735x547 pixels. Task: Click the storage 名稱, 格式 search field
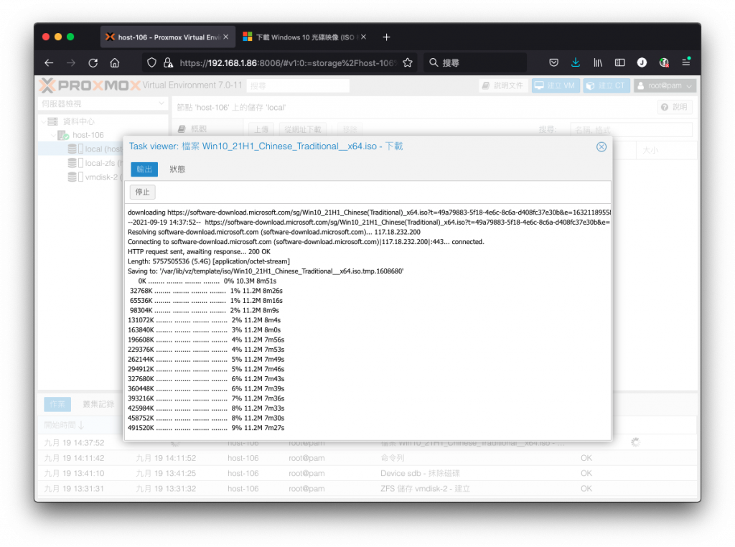coord(631,130)
